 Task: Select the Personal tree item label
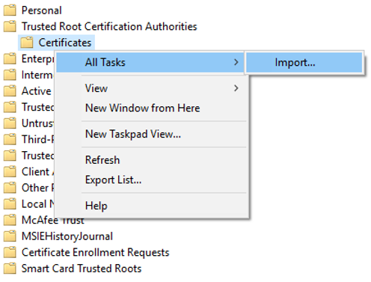[x=42, y=10]
